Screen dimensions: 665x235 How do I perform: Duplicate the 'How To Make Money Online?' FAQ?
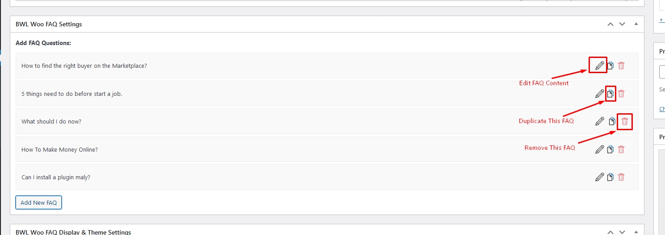coord(610,149)
